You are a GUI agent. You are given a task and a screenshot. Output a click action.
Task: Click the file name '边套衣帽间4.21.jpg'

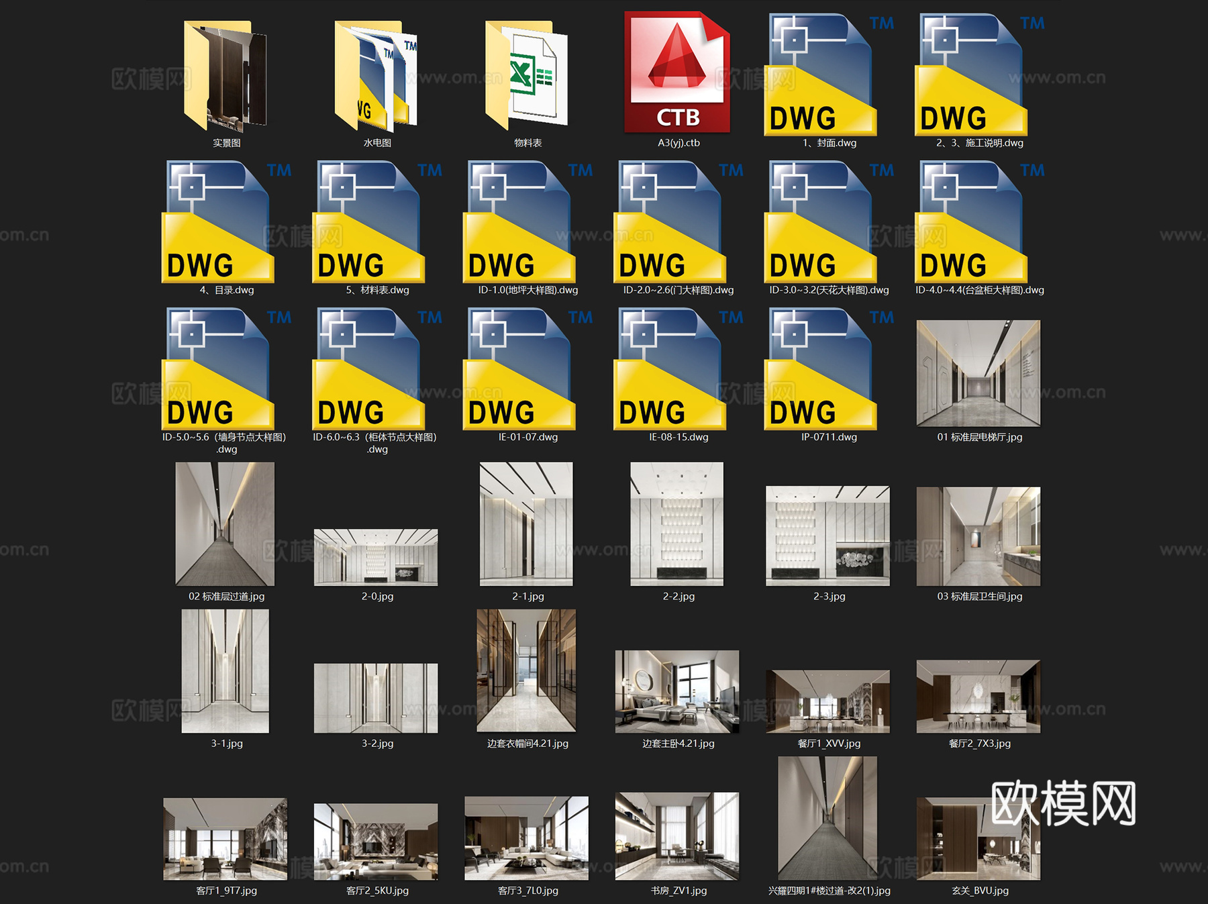point(528,744)
